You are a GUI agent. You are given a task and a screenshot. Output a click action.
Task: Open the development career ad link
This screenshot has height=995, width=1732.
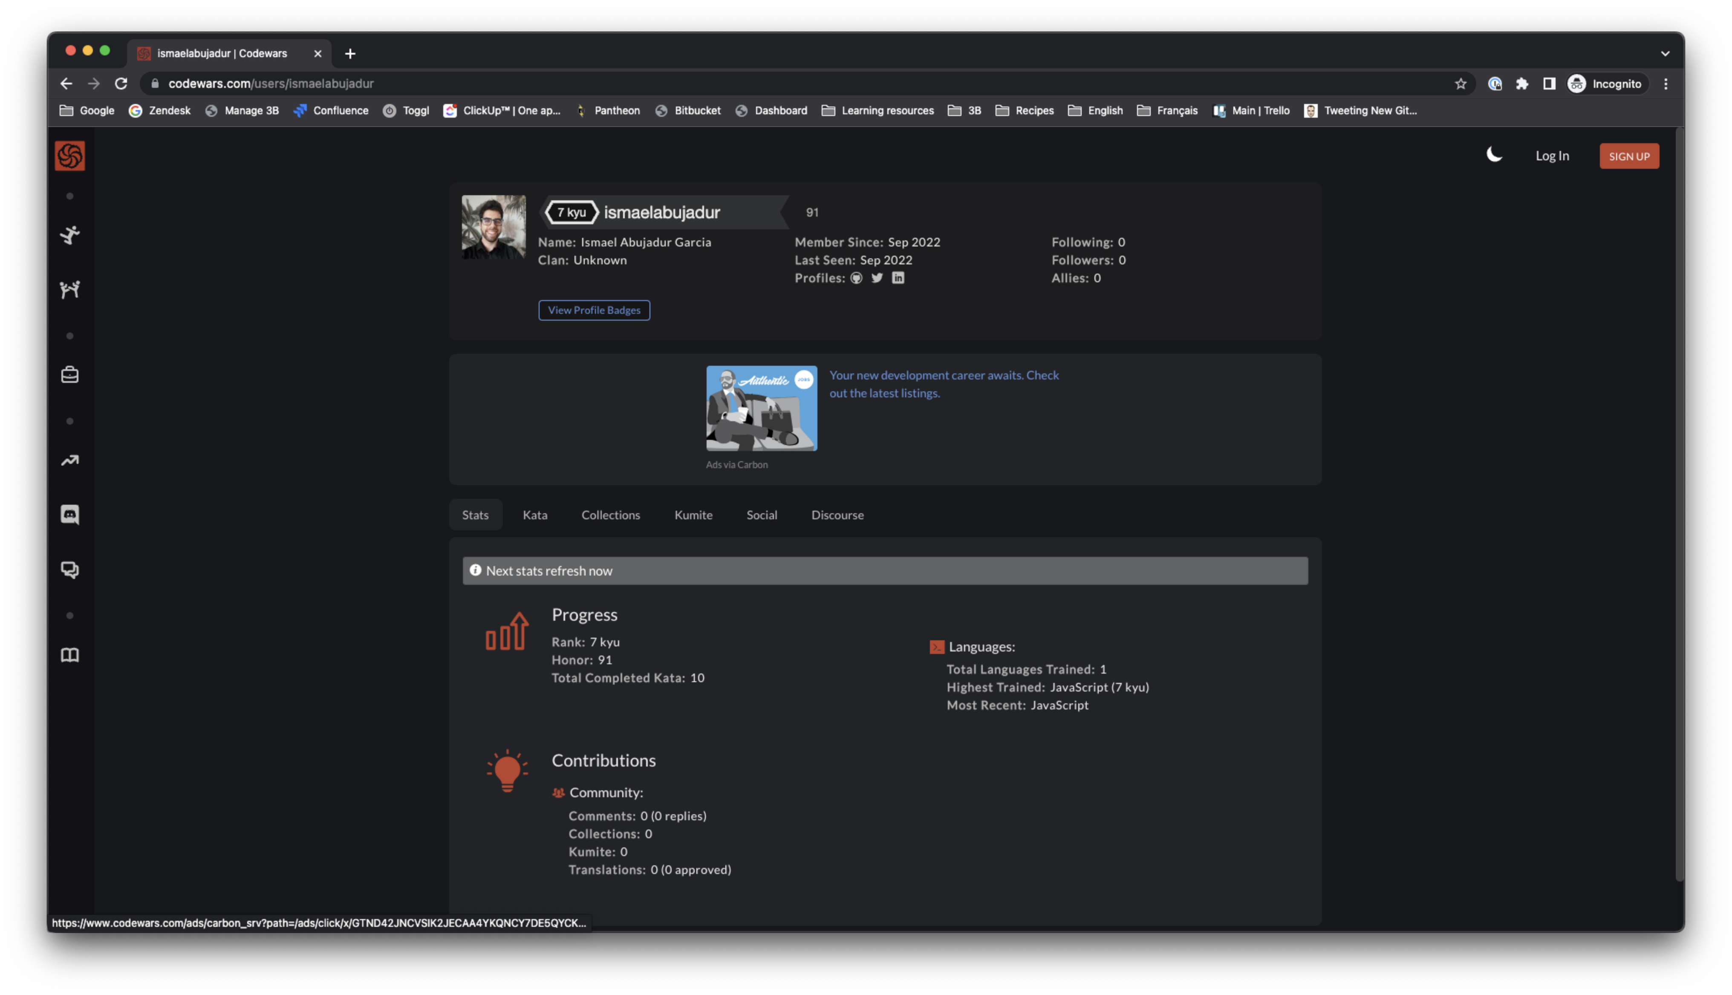[x=944, y=384]
